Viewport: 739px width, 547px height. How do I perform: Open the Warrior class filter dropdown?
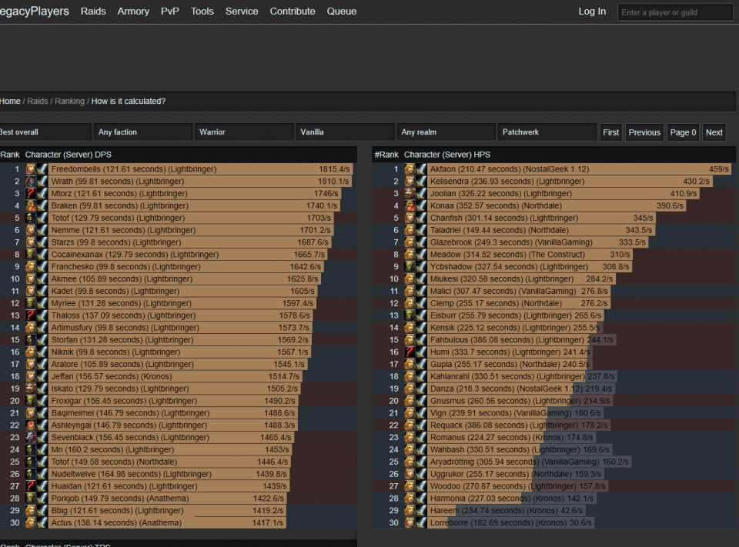tap(244, 132)
